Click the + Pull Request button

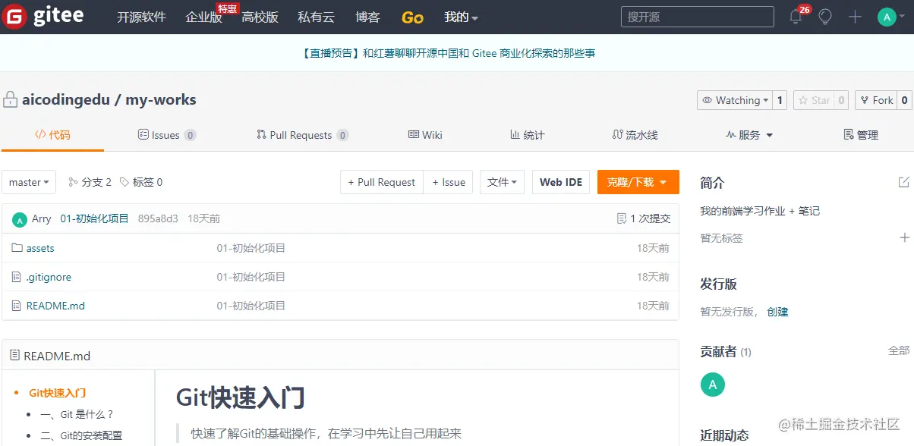point(382,182)
